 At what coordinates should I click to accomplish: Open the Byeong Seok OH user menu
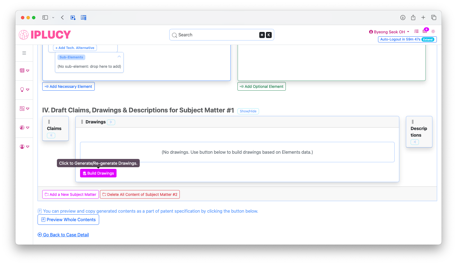(389, 32)
